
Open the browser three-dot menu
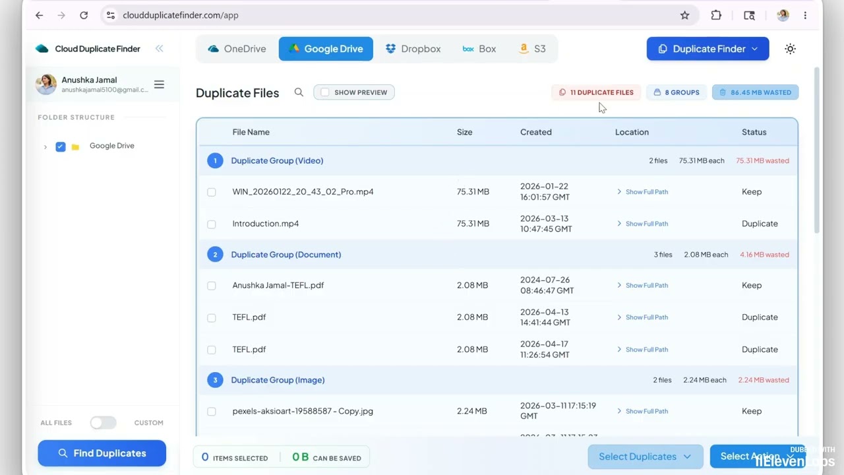click(x=805, y=15)
